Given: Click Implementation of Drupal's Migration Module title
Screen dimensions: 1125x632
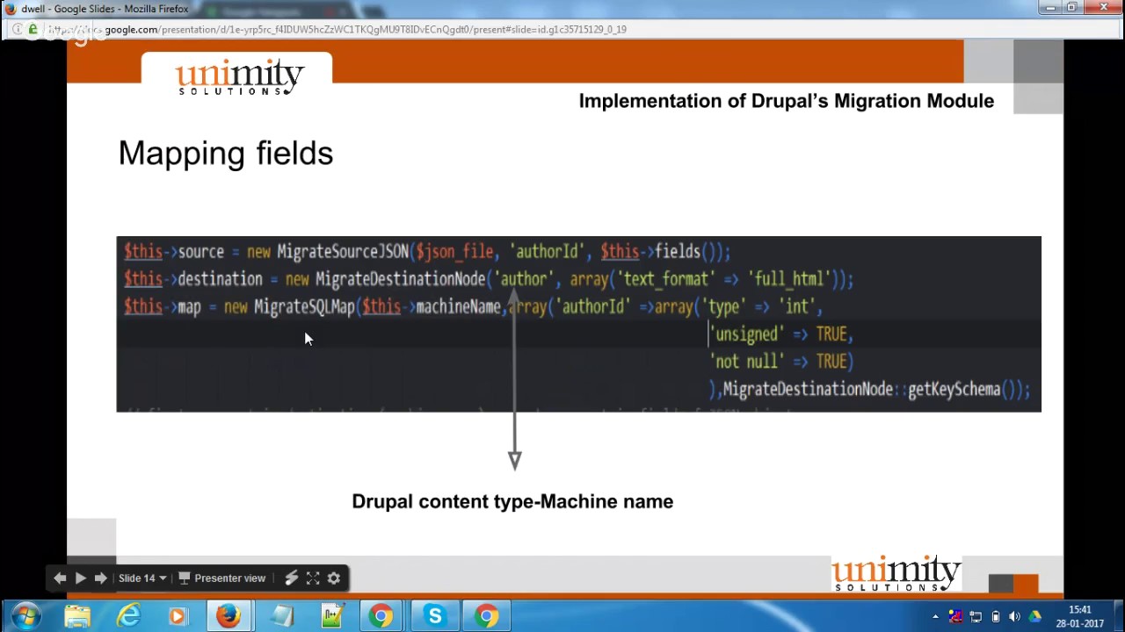Looking at the screenshot, I should coord(787,101).
